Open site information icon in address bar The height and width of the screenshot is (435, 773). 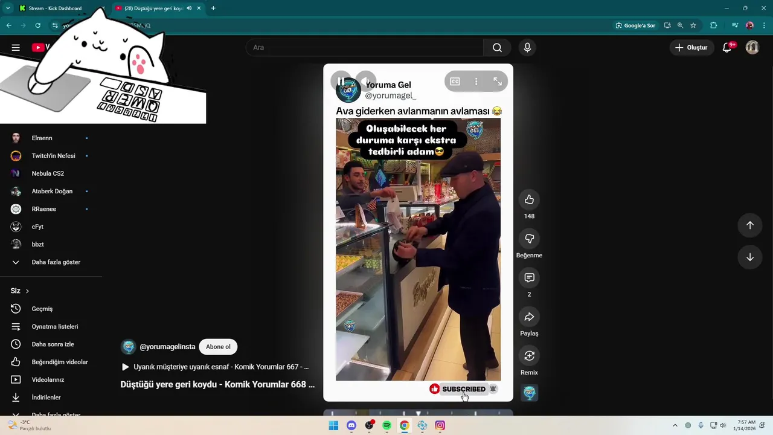click(x=55, y=25)
